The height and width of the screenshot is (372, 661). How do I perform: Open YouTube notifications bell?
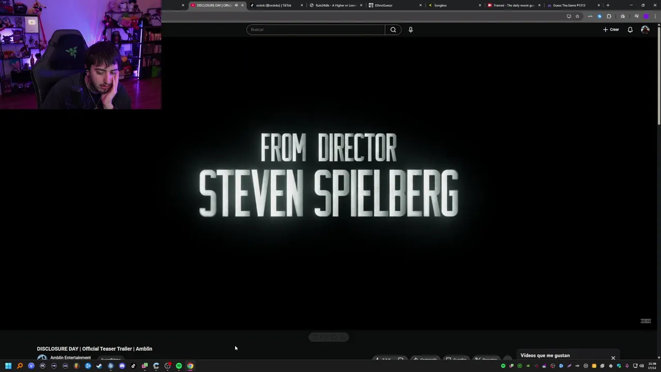pyautogui.click(x=630, y=29)
